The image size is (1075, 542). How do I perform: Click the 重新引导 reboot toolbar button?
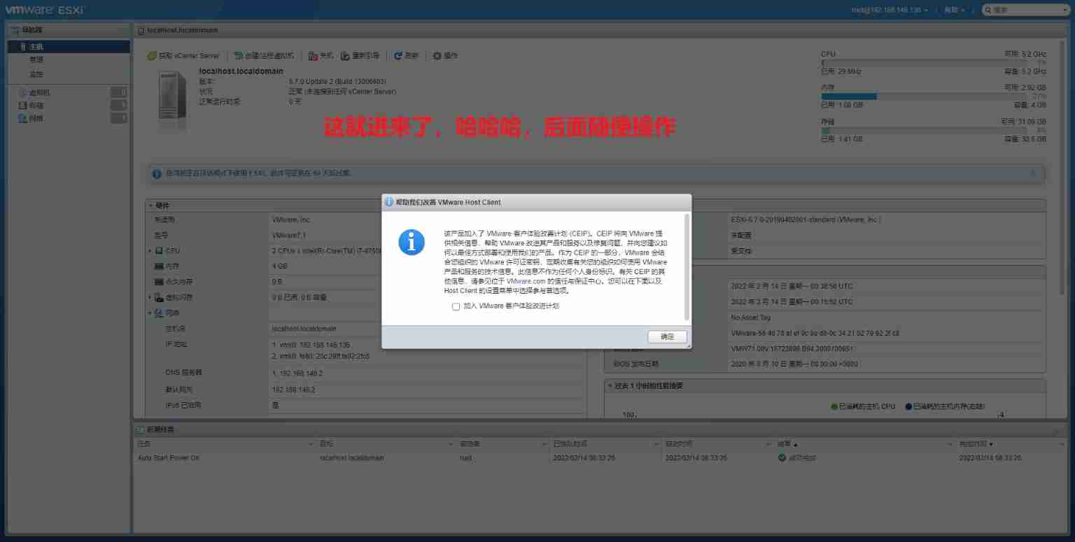point(360,55)
